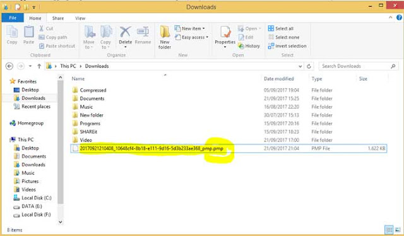The height and width of the screenshot is (236, 404).
Task: Open the File tab
Action: pyautogui.click(x=13, y=18)
